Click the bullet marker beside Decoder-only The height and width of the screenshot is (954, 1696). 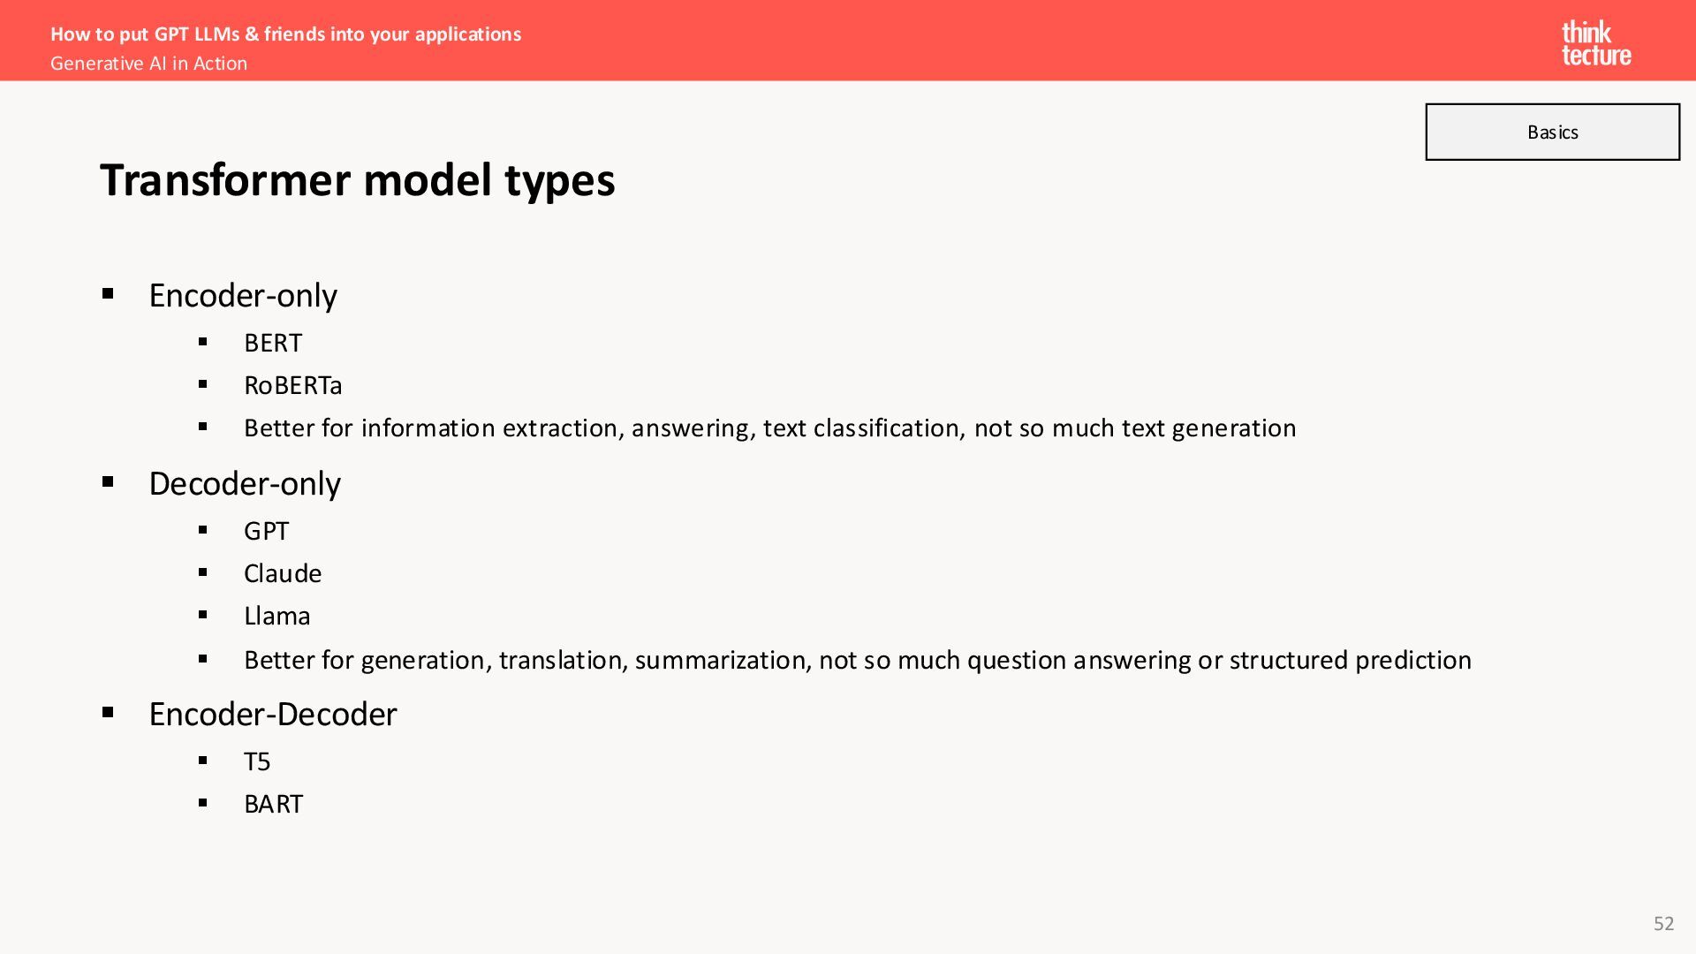(108, 482)
